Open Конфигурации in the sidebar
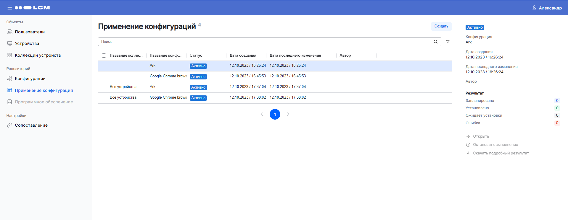The height and width of the screenshot is (220, 568). coord(30,79)
